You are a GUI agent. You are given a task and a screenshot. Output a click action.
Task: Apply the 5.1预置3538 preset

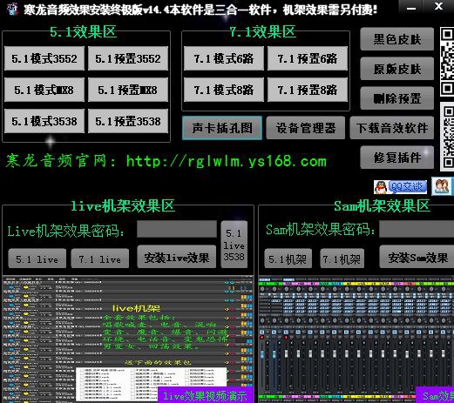[128, 121]
